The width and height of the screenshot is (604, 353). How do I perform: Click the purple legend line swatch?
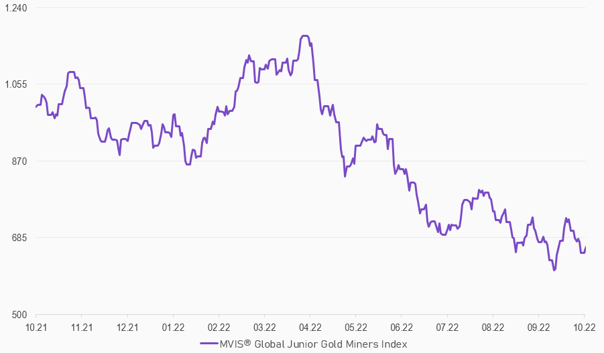(210, 344)
